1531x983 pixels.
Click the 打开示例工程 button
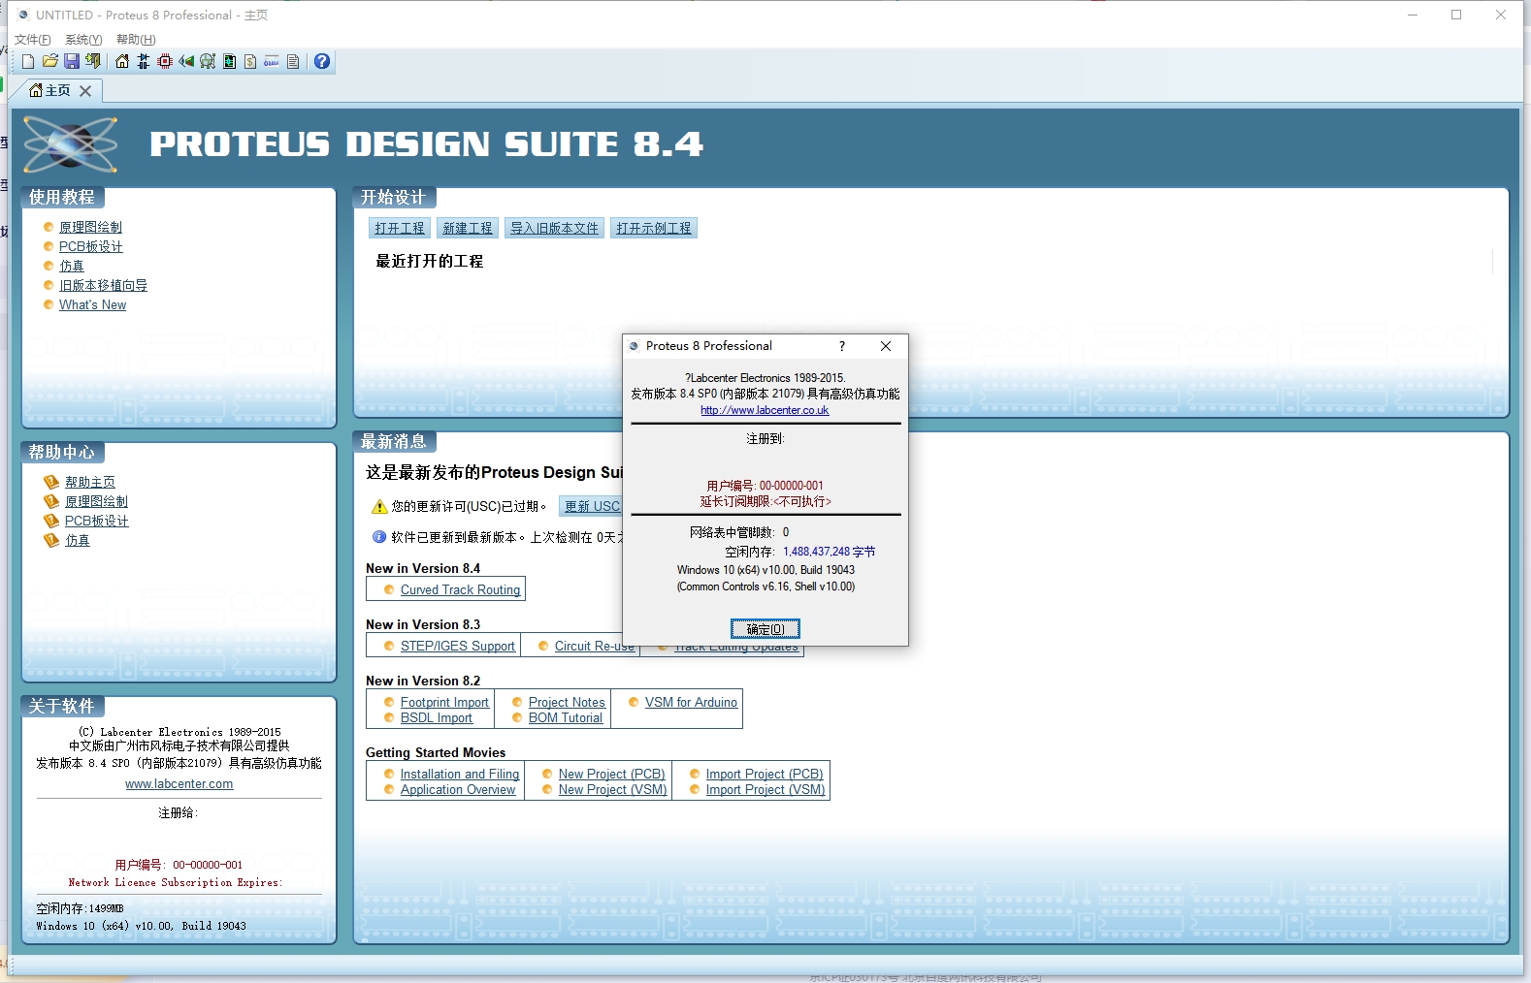coord(654,228)
